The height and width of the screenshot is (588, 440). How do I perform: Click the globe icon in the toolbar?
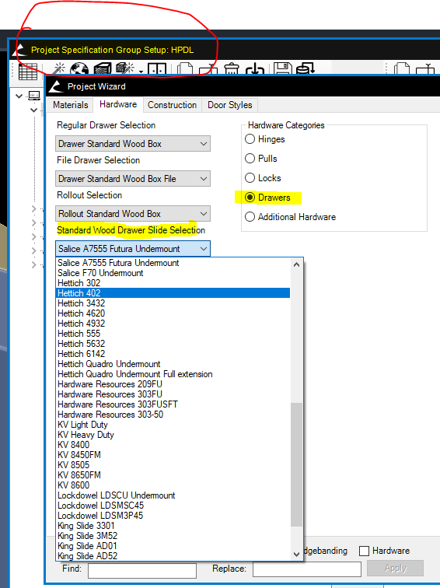coord(79,69)
